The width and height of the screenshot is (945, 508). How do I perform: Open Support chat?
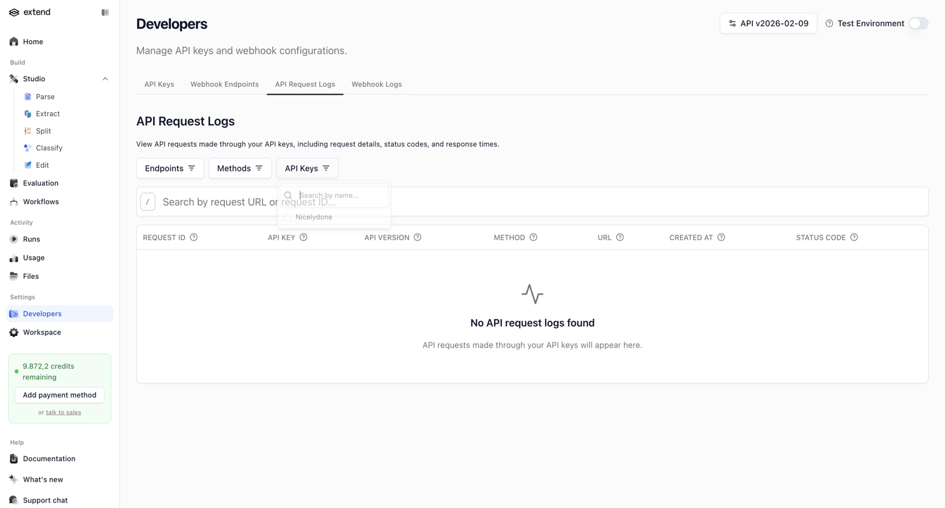tap(59, 501)
